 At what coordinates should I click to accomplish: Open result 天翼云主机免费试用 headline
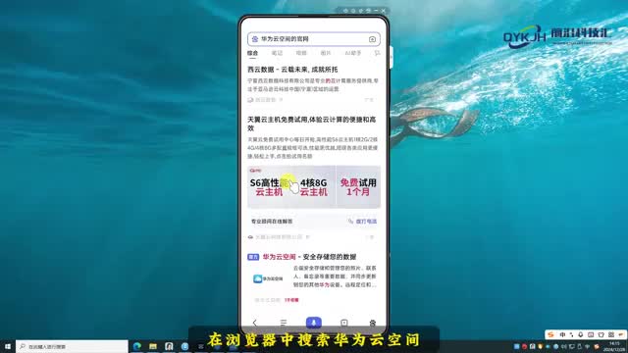[x=312, y=124]
